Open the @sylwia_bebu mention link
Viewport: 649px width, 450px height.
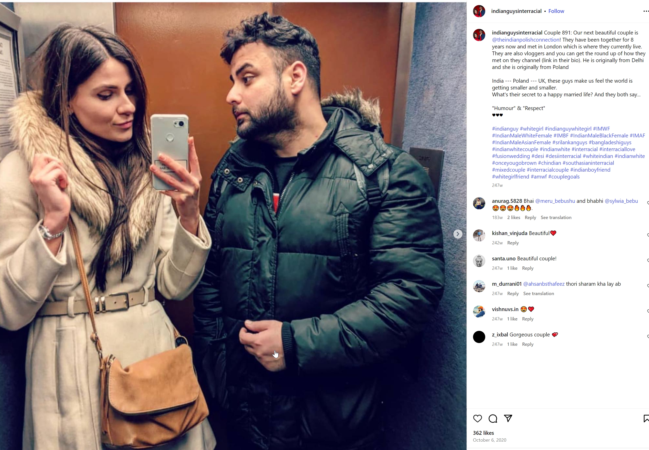(x=621, y=201)
